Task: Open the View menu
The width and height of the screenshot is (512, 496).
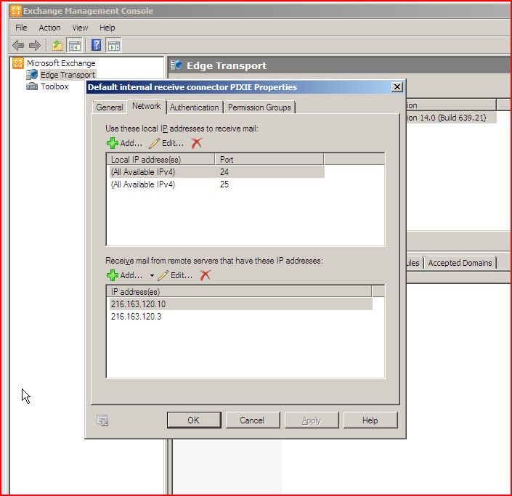Action: coord(80,28)
